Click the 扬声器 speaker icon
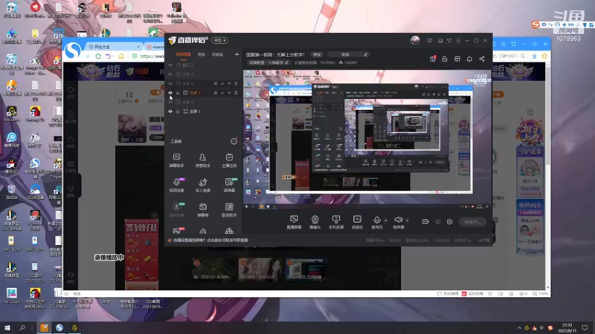The height and width of the screenshot is (334, 595). (x=398, y=220)
